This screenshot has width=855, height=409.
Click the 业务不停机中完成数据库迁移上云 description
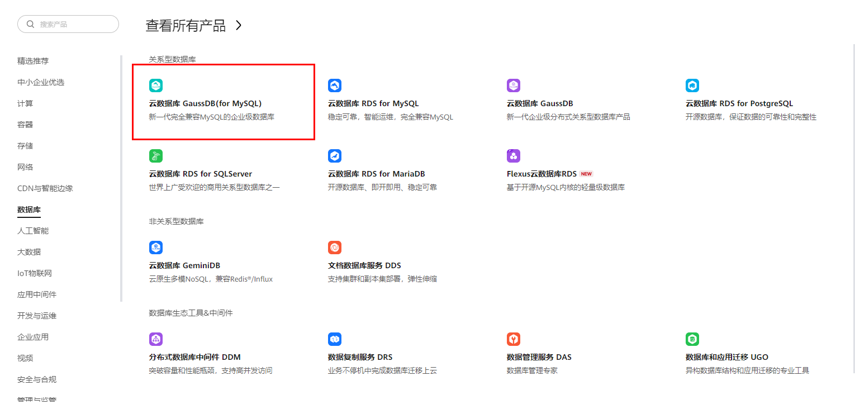pos(382,371)
